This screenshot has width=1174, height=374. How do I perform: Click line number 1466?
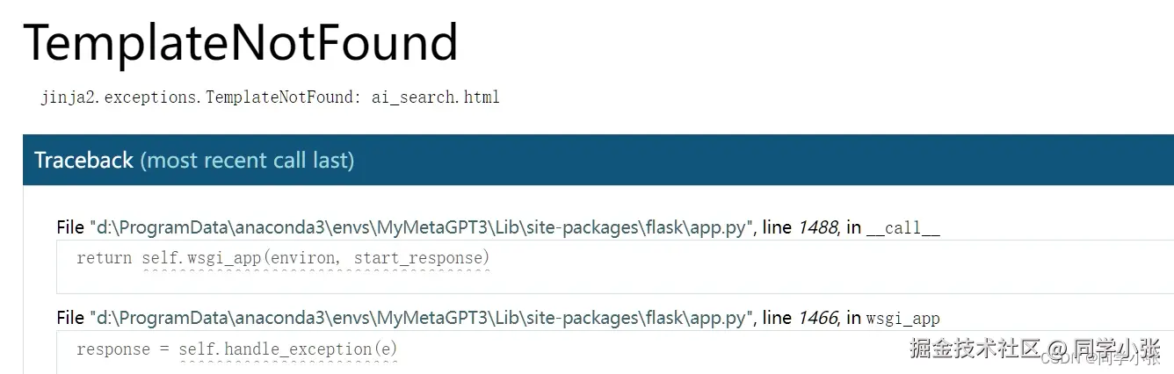(x=817, y=318)
